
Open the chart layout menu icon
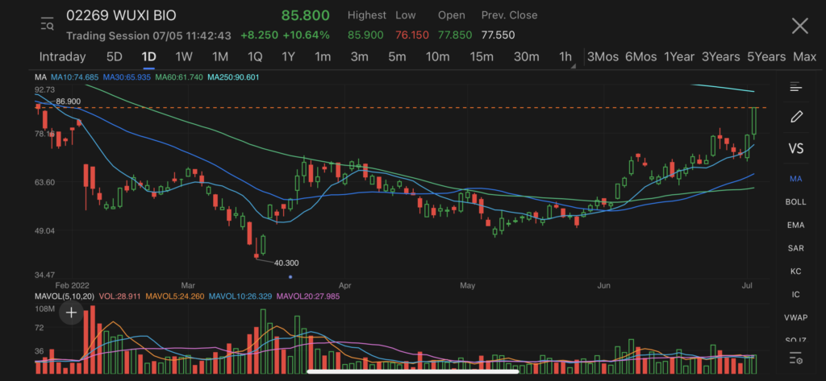point(795,87)
